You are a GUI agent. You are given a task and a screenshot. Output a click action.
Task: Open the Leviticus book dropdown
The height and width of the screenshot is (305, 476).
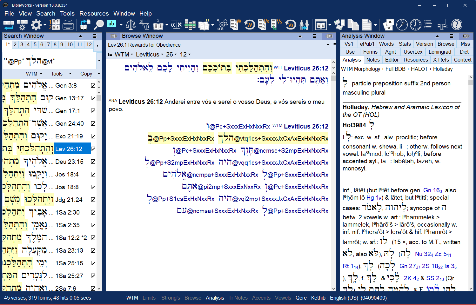tap(149, 55)
